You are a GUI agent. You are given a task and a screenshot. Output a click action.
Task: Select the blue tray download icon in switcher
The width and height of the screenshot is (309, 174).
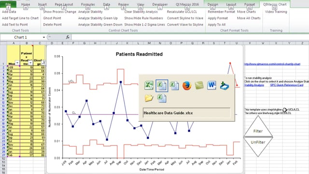pyautogui.click(x=225, y=86)
